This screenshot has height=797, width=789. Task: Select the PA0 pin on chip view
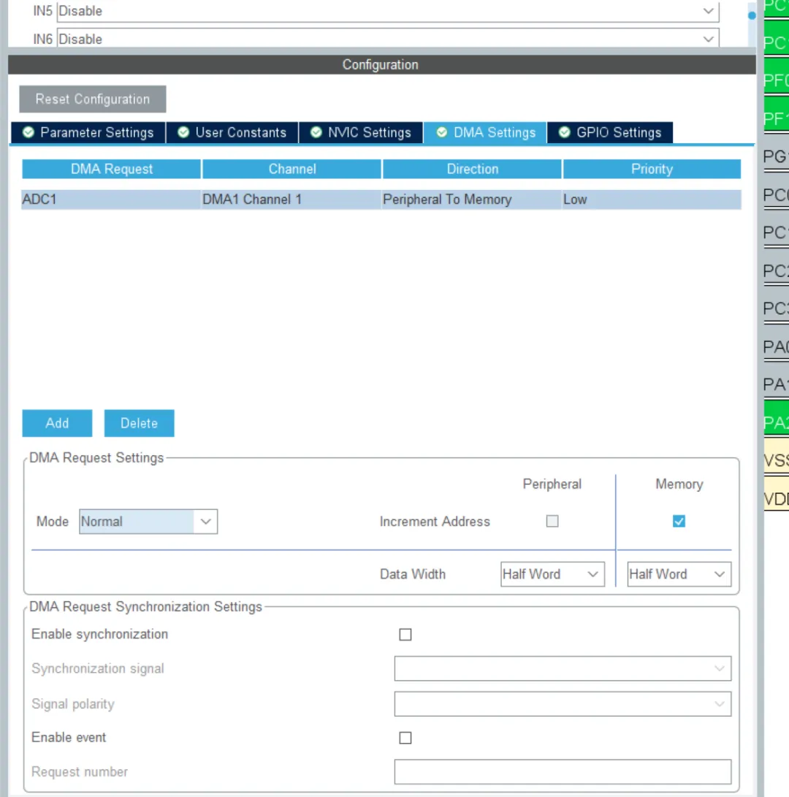coord(776,346)
